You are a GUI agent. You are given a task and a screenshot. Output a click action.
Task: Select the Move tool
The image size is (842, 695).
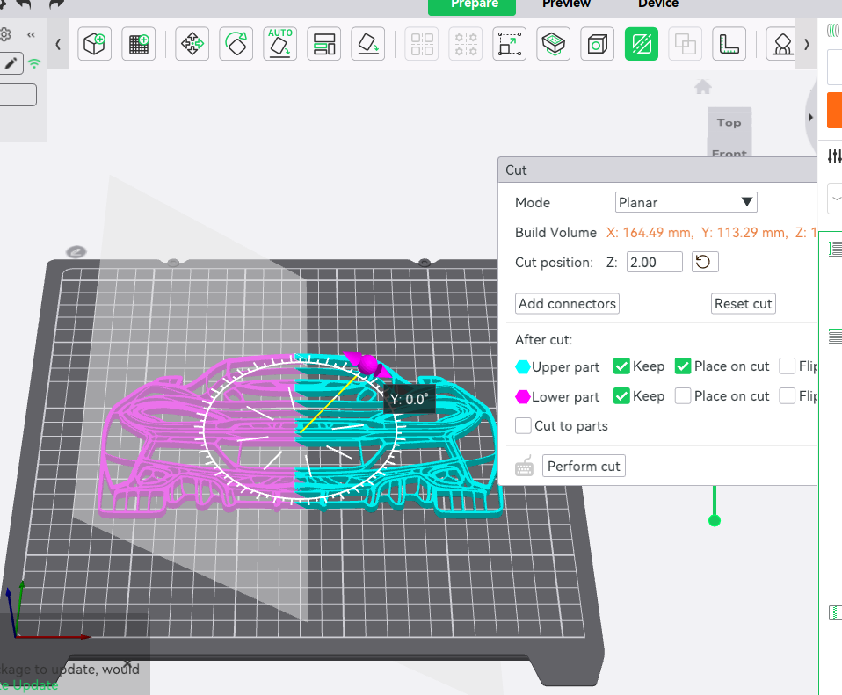tap(192, 43)
